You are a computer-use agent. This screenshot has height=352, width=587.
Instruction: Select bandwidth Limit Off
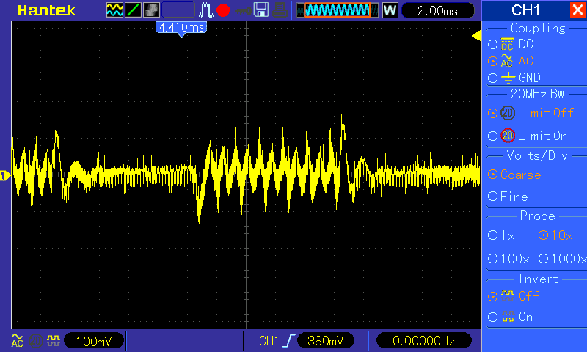click(x=531, y=113)
